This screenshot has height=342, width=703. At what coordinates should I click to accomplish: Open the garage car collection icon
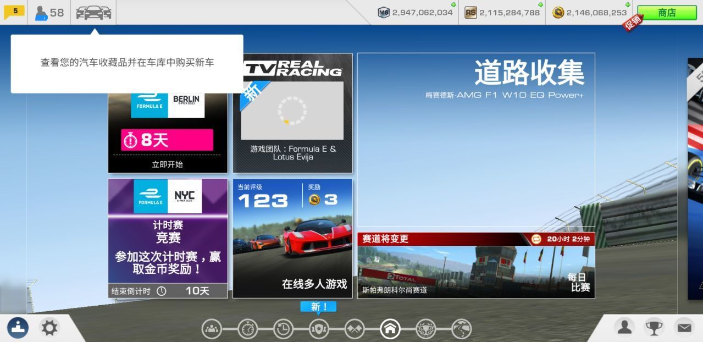click(93, 12)
